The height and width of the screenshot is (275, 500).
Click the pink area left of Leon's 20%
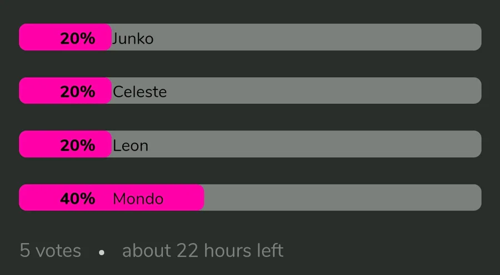click(39, 144)
